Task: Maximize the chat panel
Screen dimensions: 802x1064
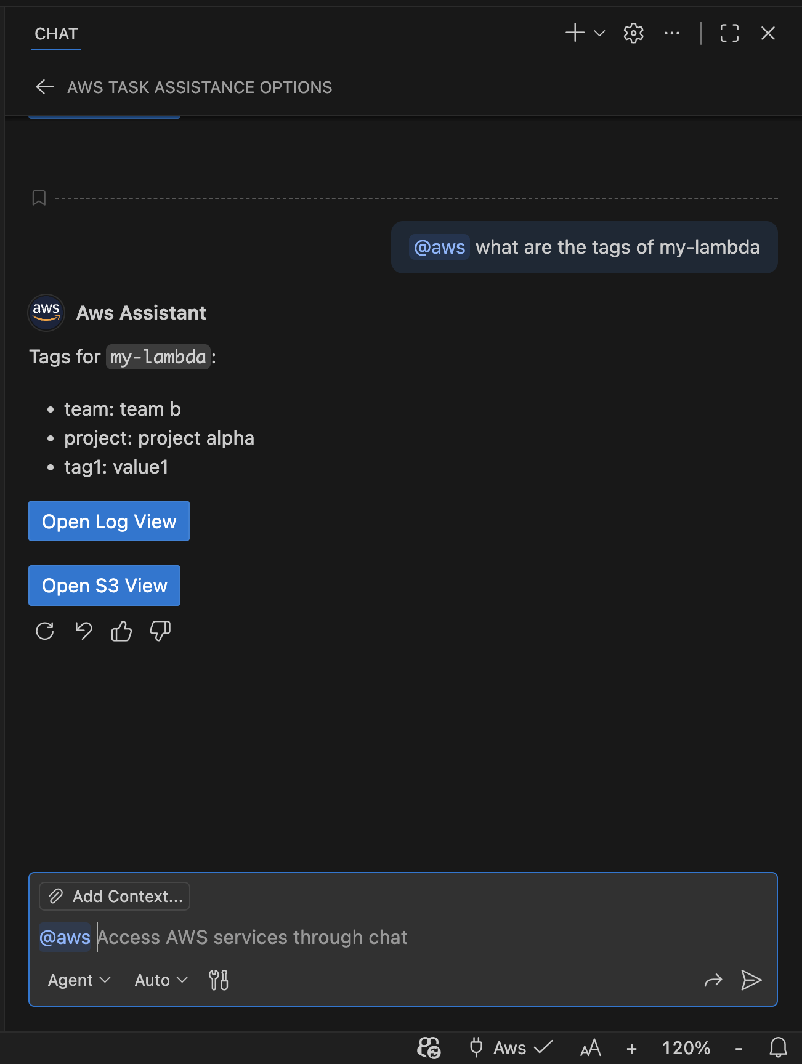Action: tap(729, 33)
